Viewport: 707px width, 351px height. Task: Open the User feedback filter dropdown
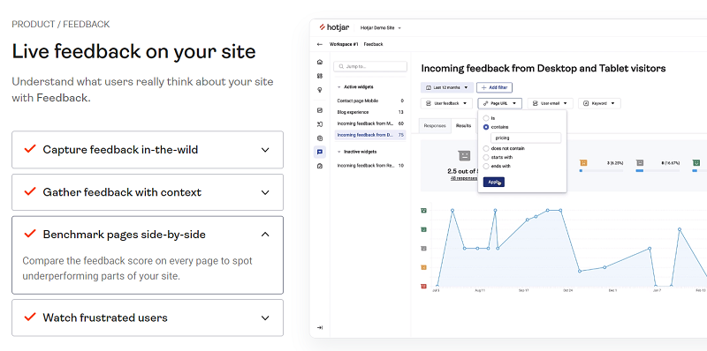tap(446, 103)
